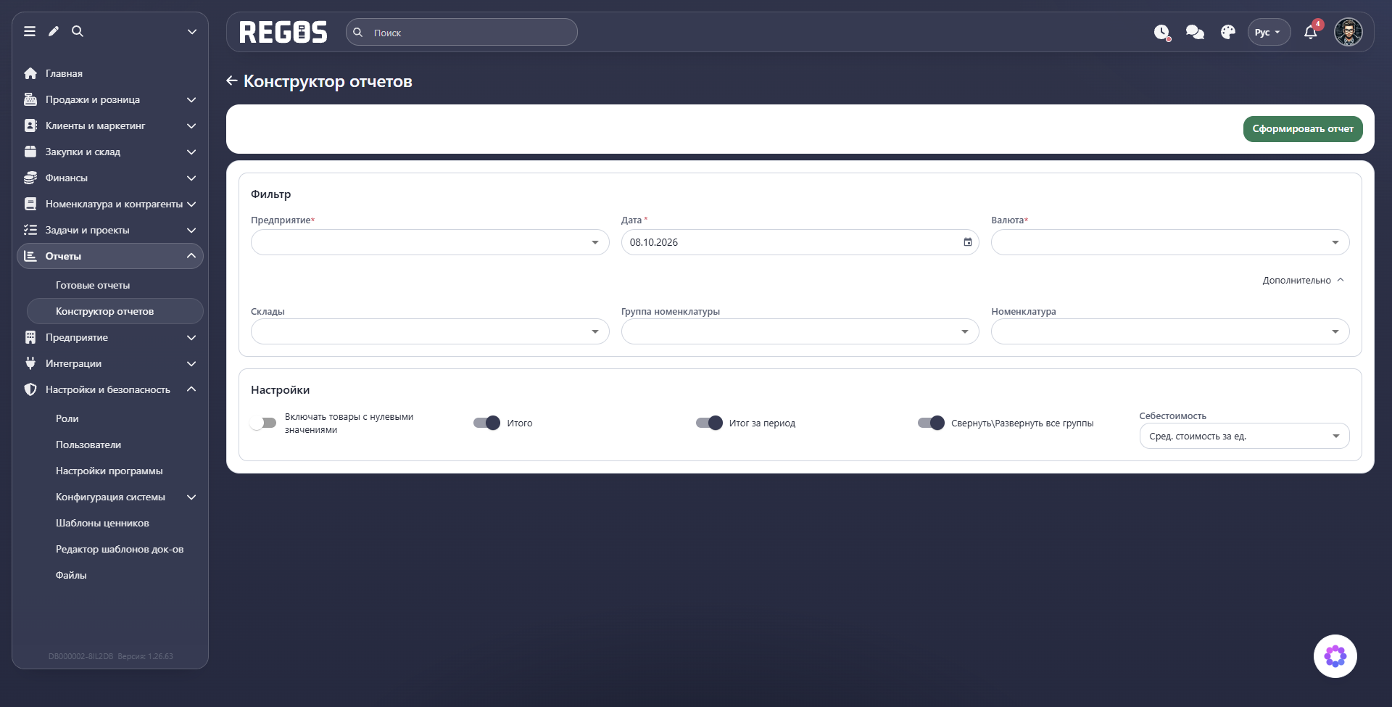
Task: Expand Клиенты и маркетинг menu
Action: (110, 125)
